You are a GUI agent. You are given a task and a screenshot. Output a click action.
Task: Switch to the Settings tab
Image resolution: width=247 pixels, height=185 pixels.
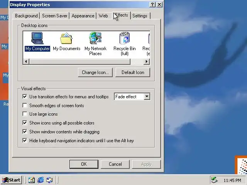140,16
